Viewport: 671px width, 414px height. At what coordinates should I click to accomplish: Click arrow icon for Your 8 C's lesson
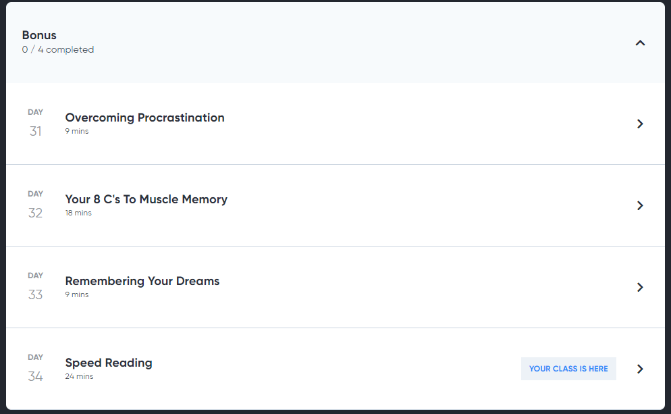(640, 205)
